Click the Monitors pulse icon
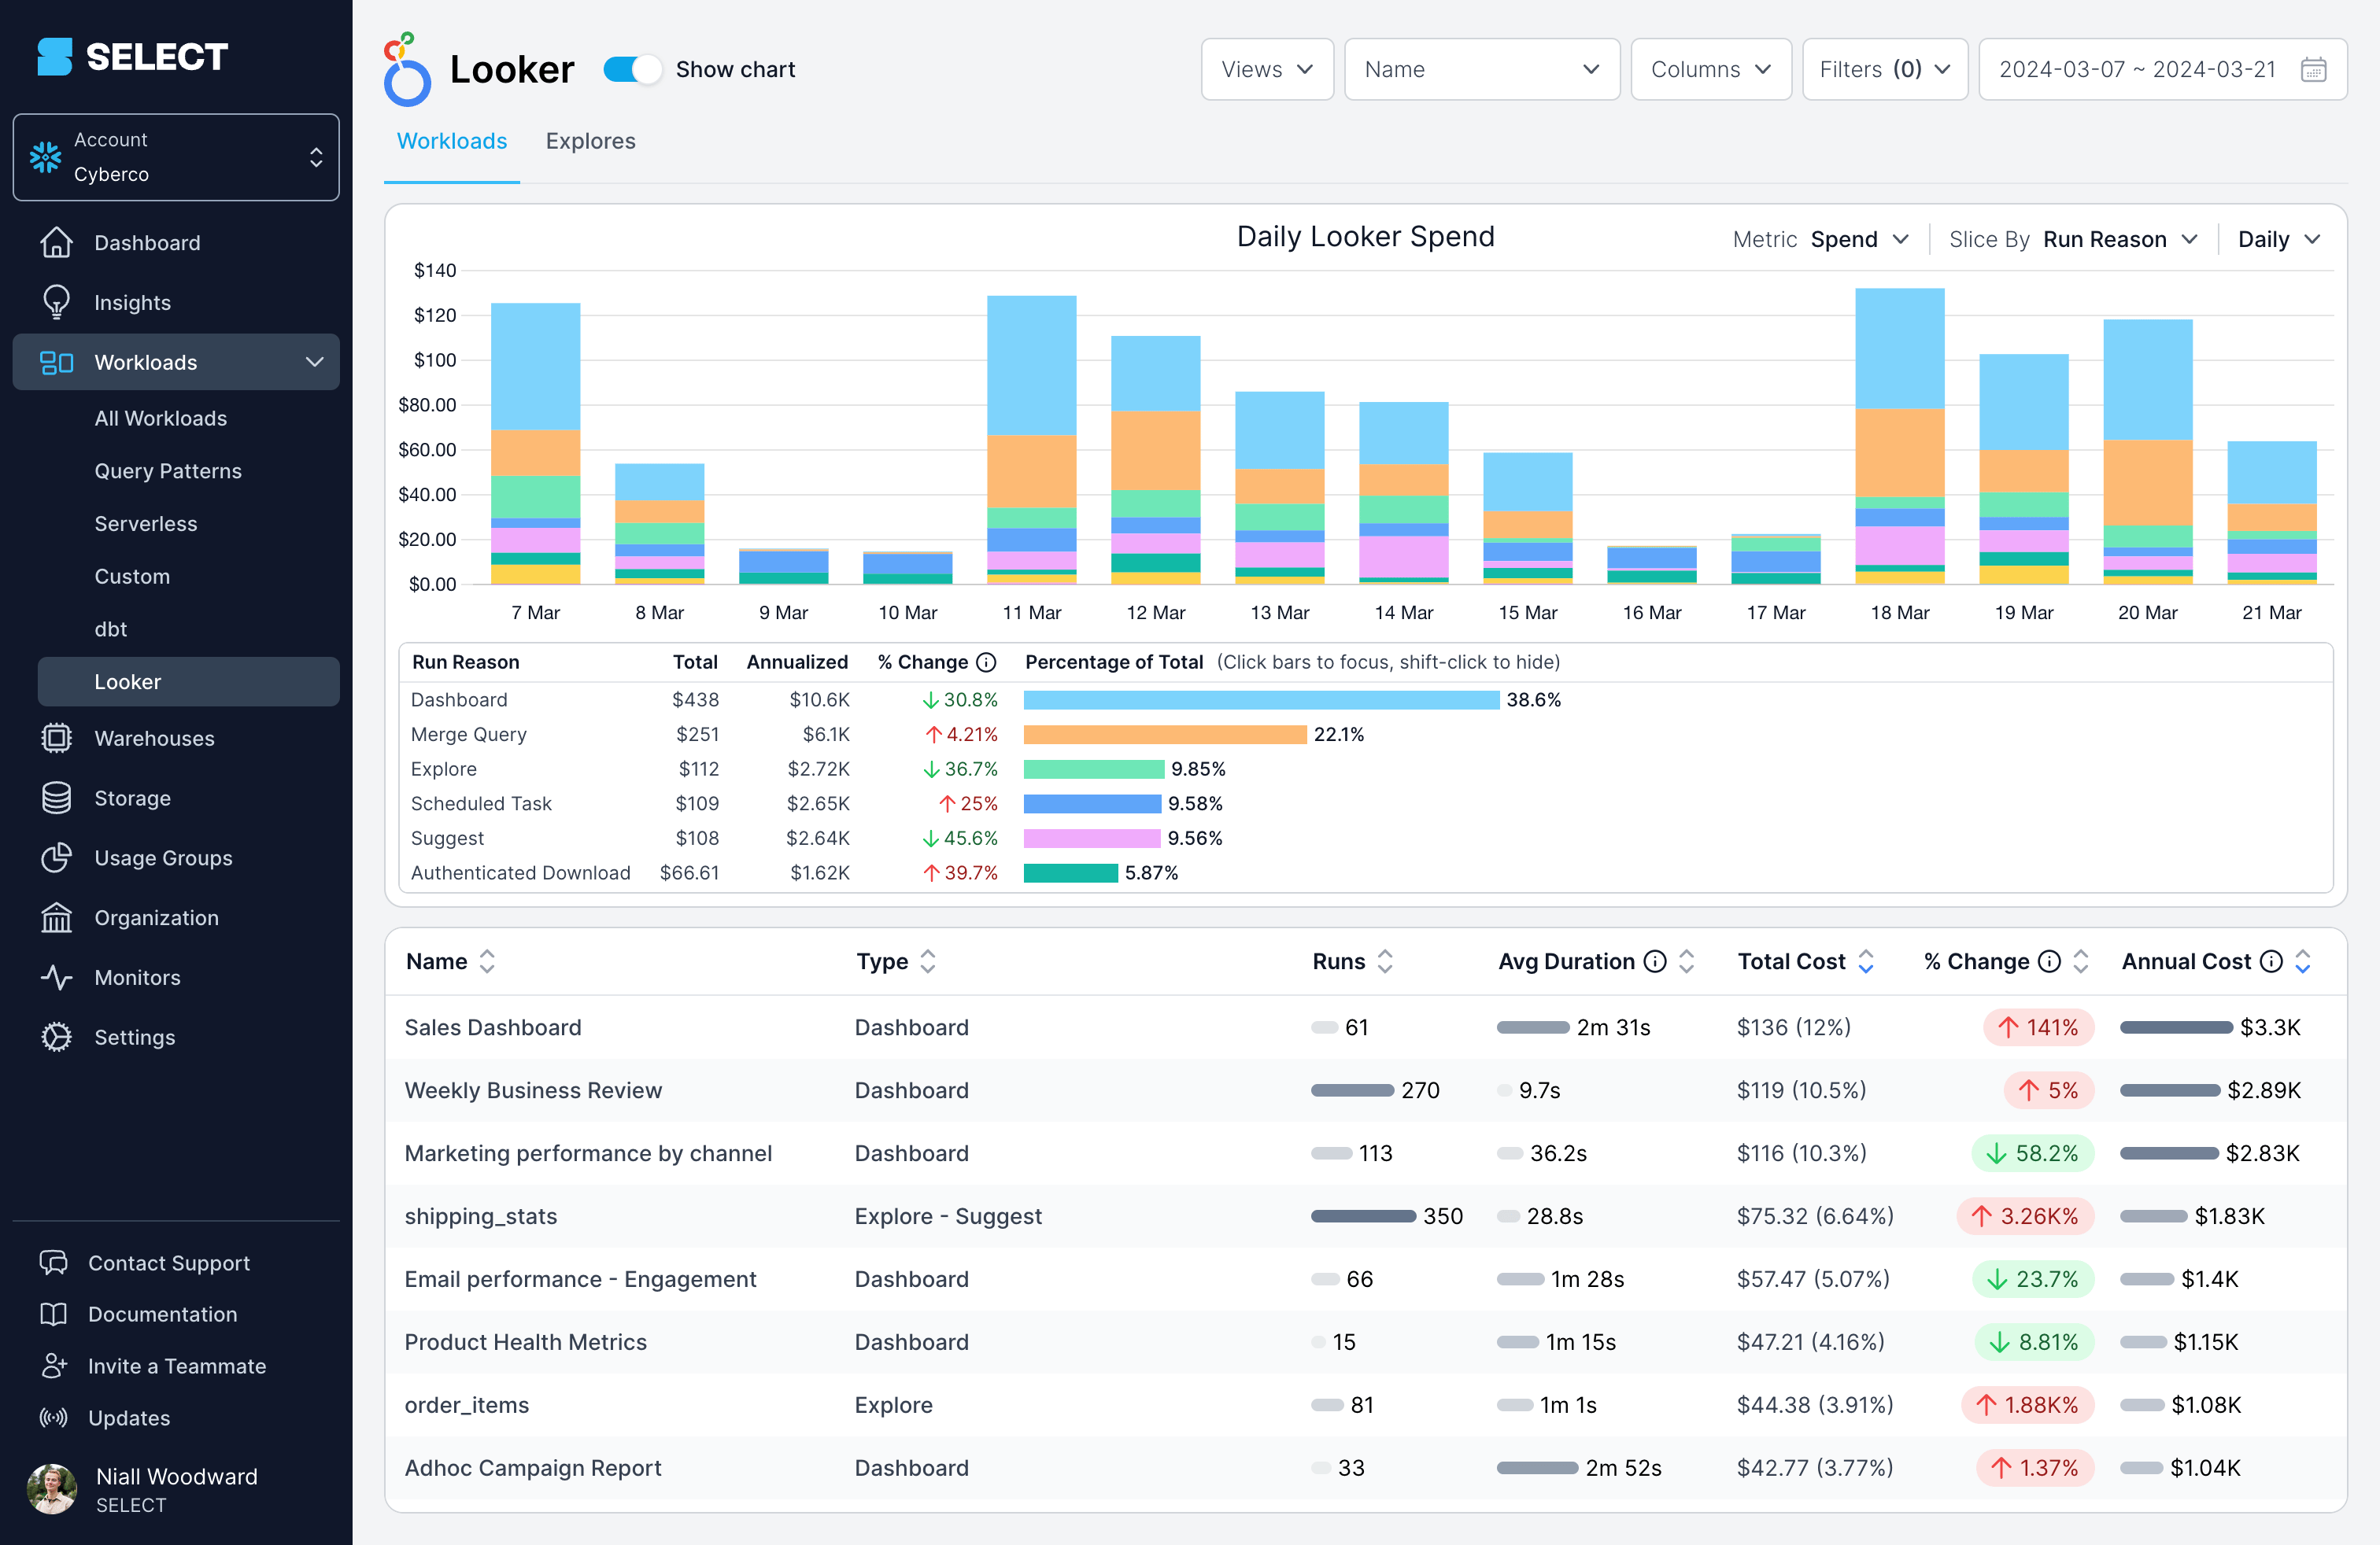Viewport: 2380px width, 1545px height. 56,977
